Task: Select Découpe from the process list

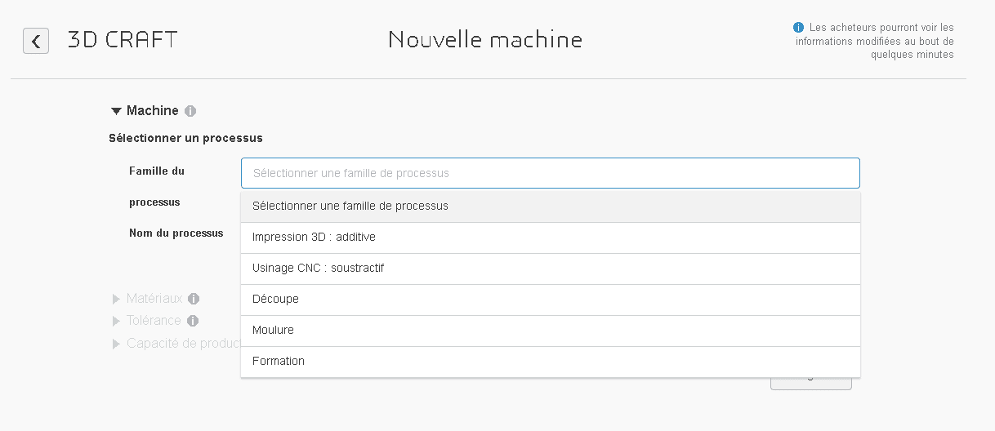Action: click(x=550, y=300)
